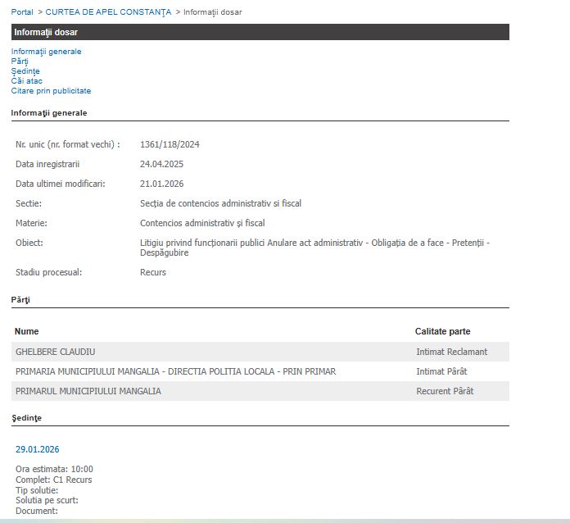
Task: Select the Căi atac navigation link
Action: 27,81
